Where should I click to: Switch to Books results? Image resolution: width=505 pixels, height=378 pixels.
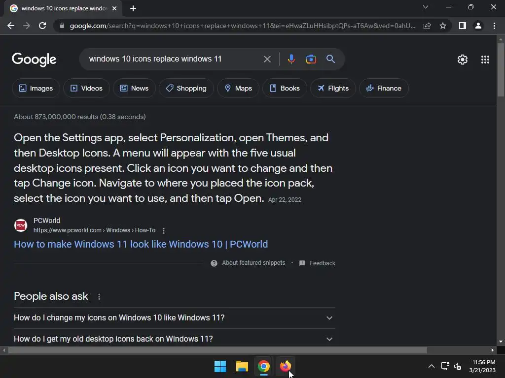(285, 88)
